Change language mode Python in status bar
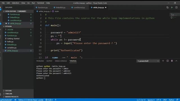Viewport: 180px width, 101px height. 171,100
